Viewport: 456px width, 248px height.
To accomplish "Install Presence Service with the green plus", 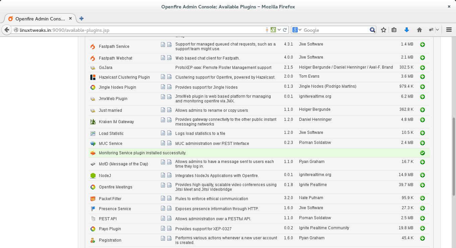I will tap(422, 208).
